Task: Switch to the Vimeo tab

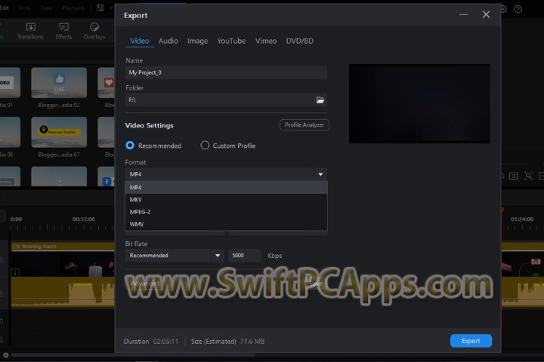Action: 266,41
